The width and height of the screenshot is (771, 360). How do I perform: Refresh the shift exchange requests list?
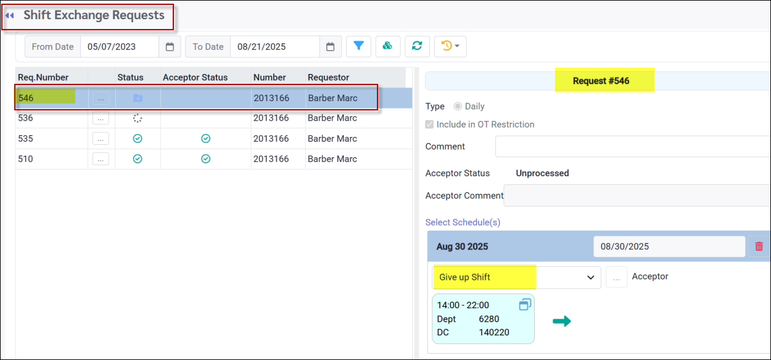click(417, 46)
